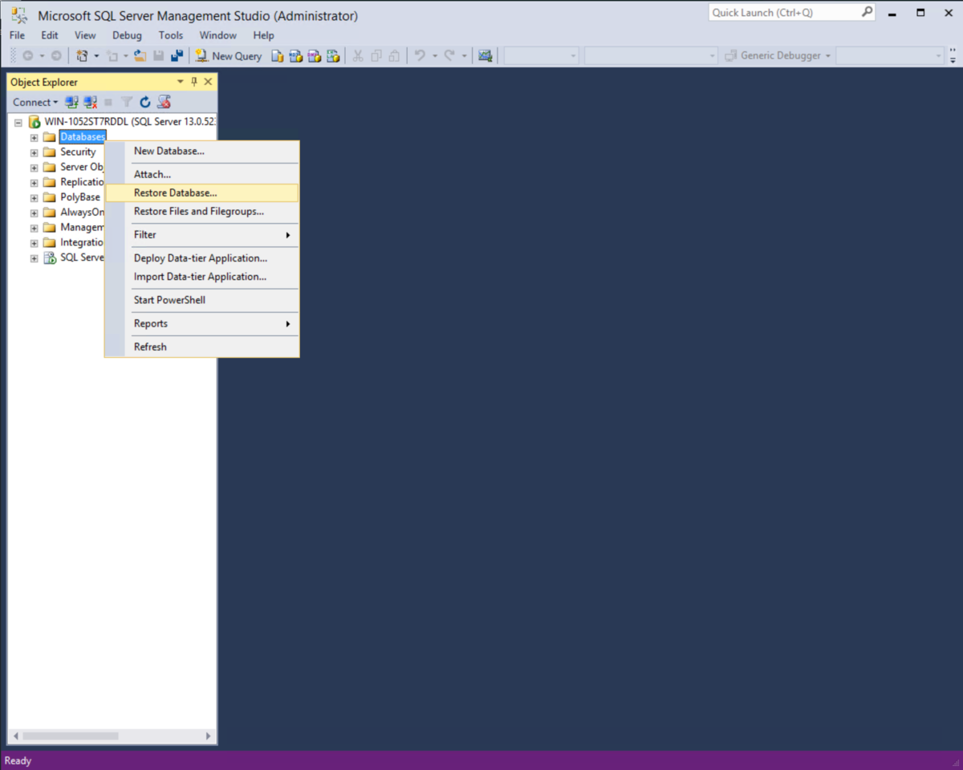The height and width of the screenshot is (770, 963).
Task: Click the Activity Monitor icon in Object Explorer toolbar
Action: (x=164, y=102)
